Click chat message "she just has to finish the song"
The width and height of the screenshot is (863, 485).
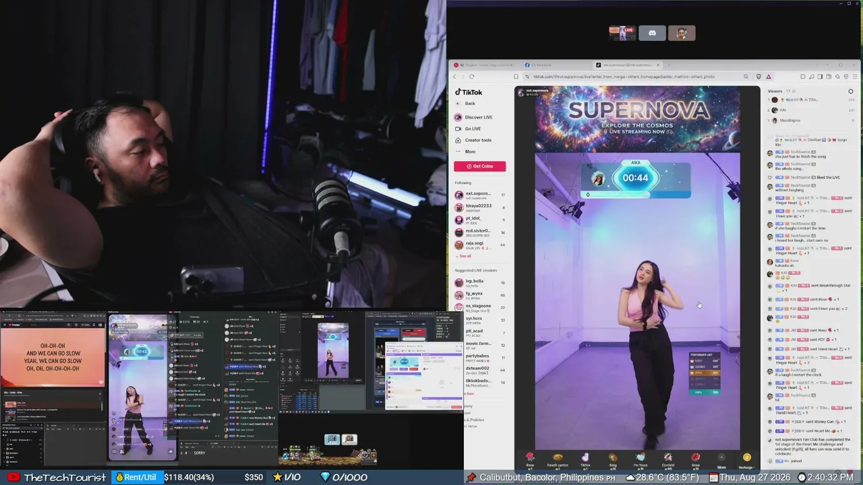[800, 157]
